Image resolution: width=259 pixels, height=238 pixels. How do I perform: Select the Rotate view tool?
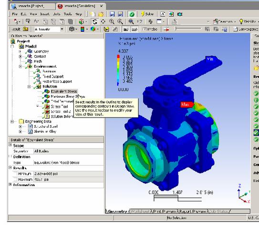[94, 21]
